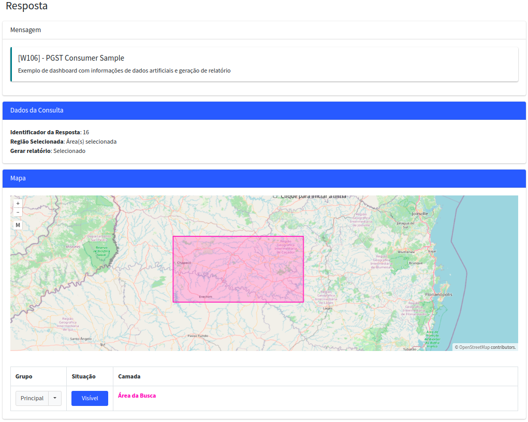The image size is (528, 422).
Task: Zoom in on the map with the plus control
Action: tap(18, 203)
